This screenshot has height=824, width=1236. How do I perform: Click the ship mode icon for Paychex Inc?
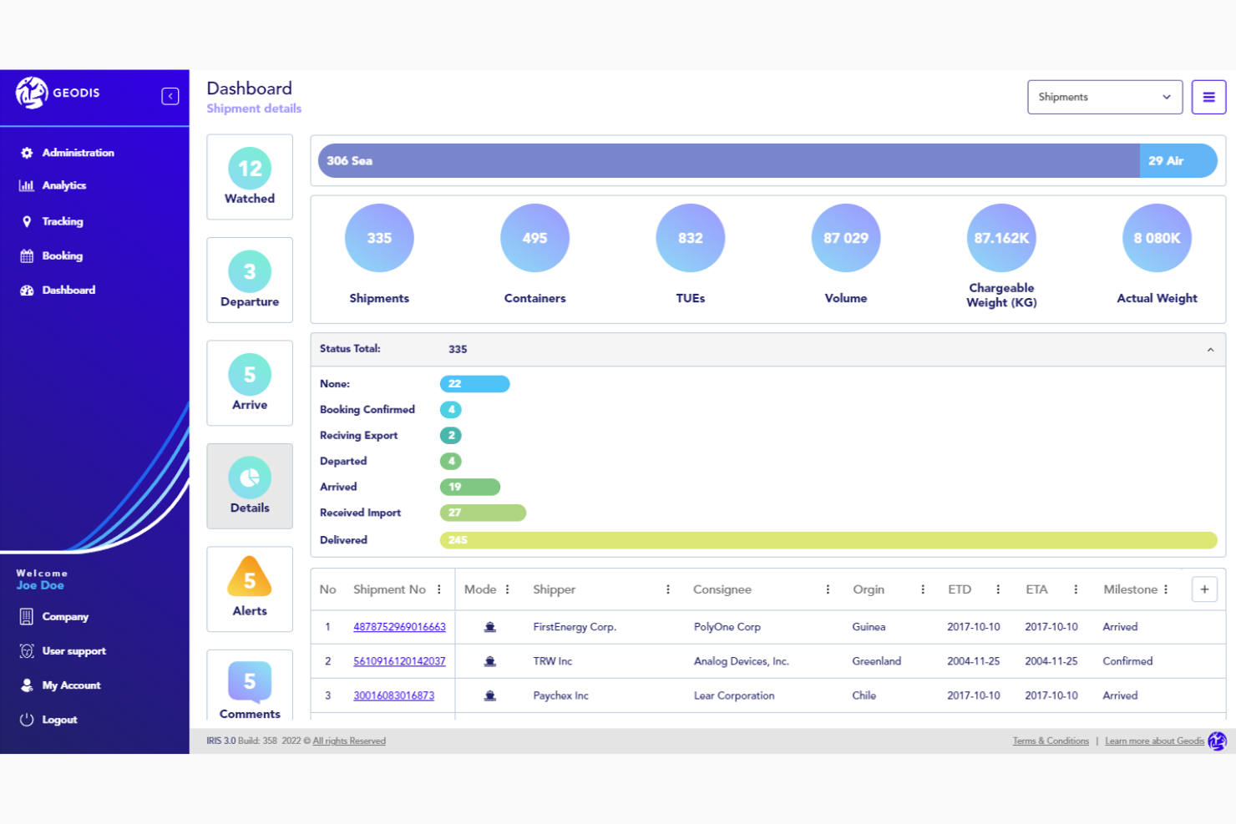(x=490, y=695)
